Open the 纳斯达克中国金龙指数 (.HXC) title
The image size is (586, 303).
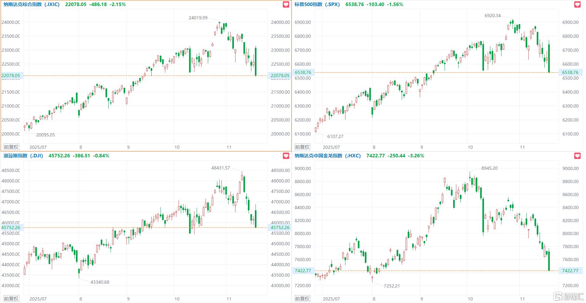pyautogui.click(x=327, y=156)
